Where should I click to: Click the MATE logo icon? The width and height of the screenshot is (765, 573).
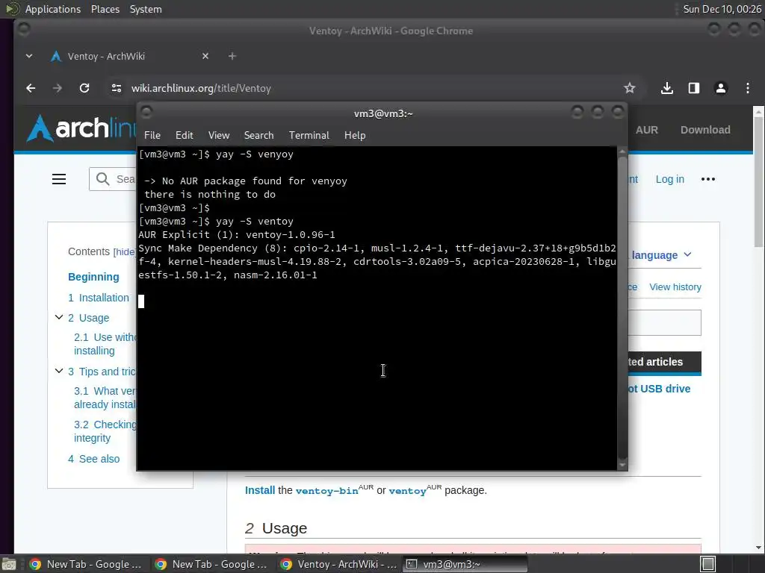tap(13, 9)
